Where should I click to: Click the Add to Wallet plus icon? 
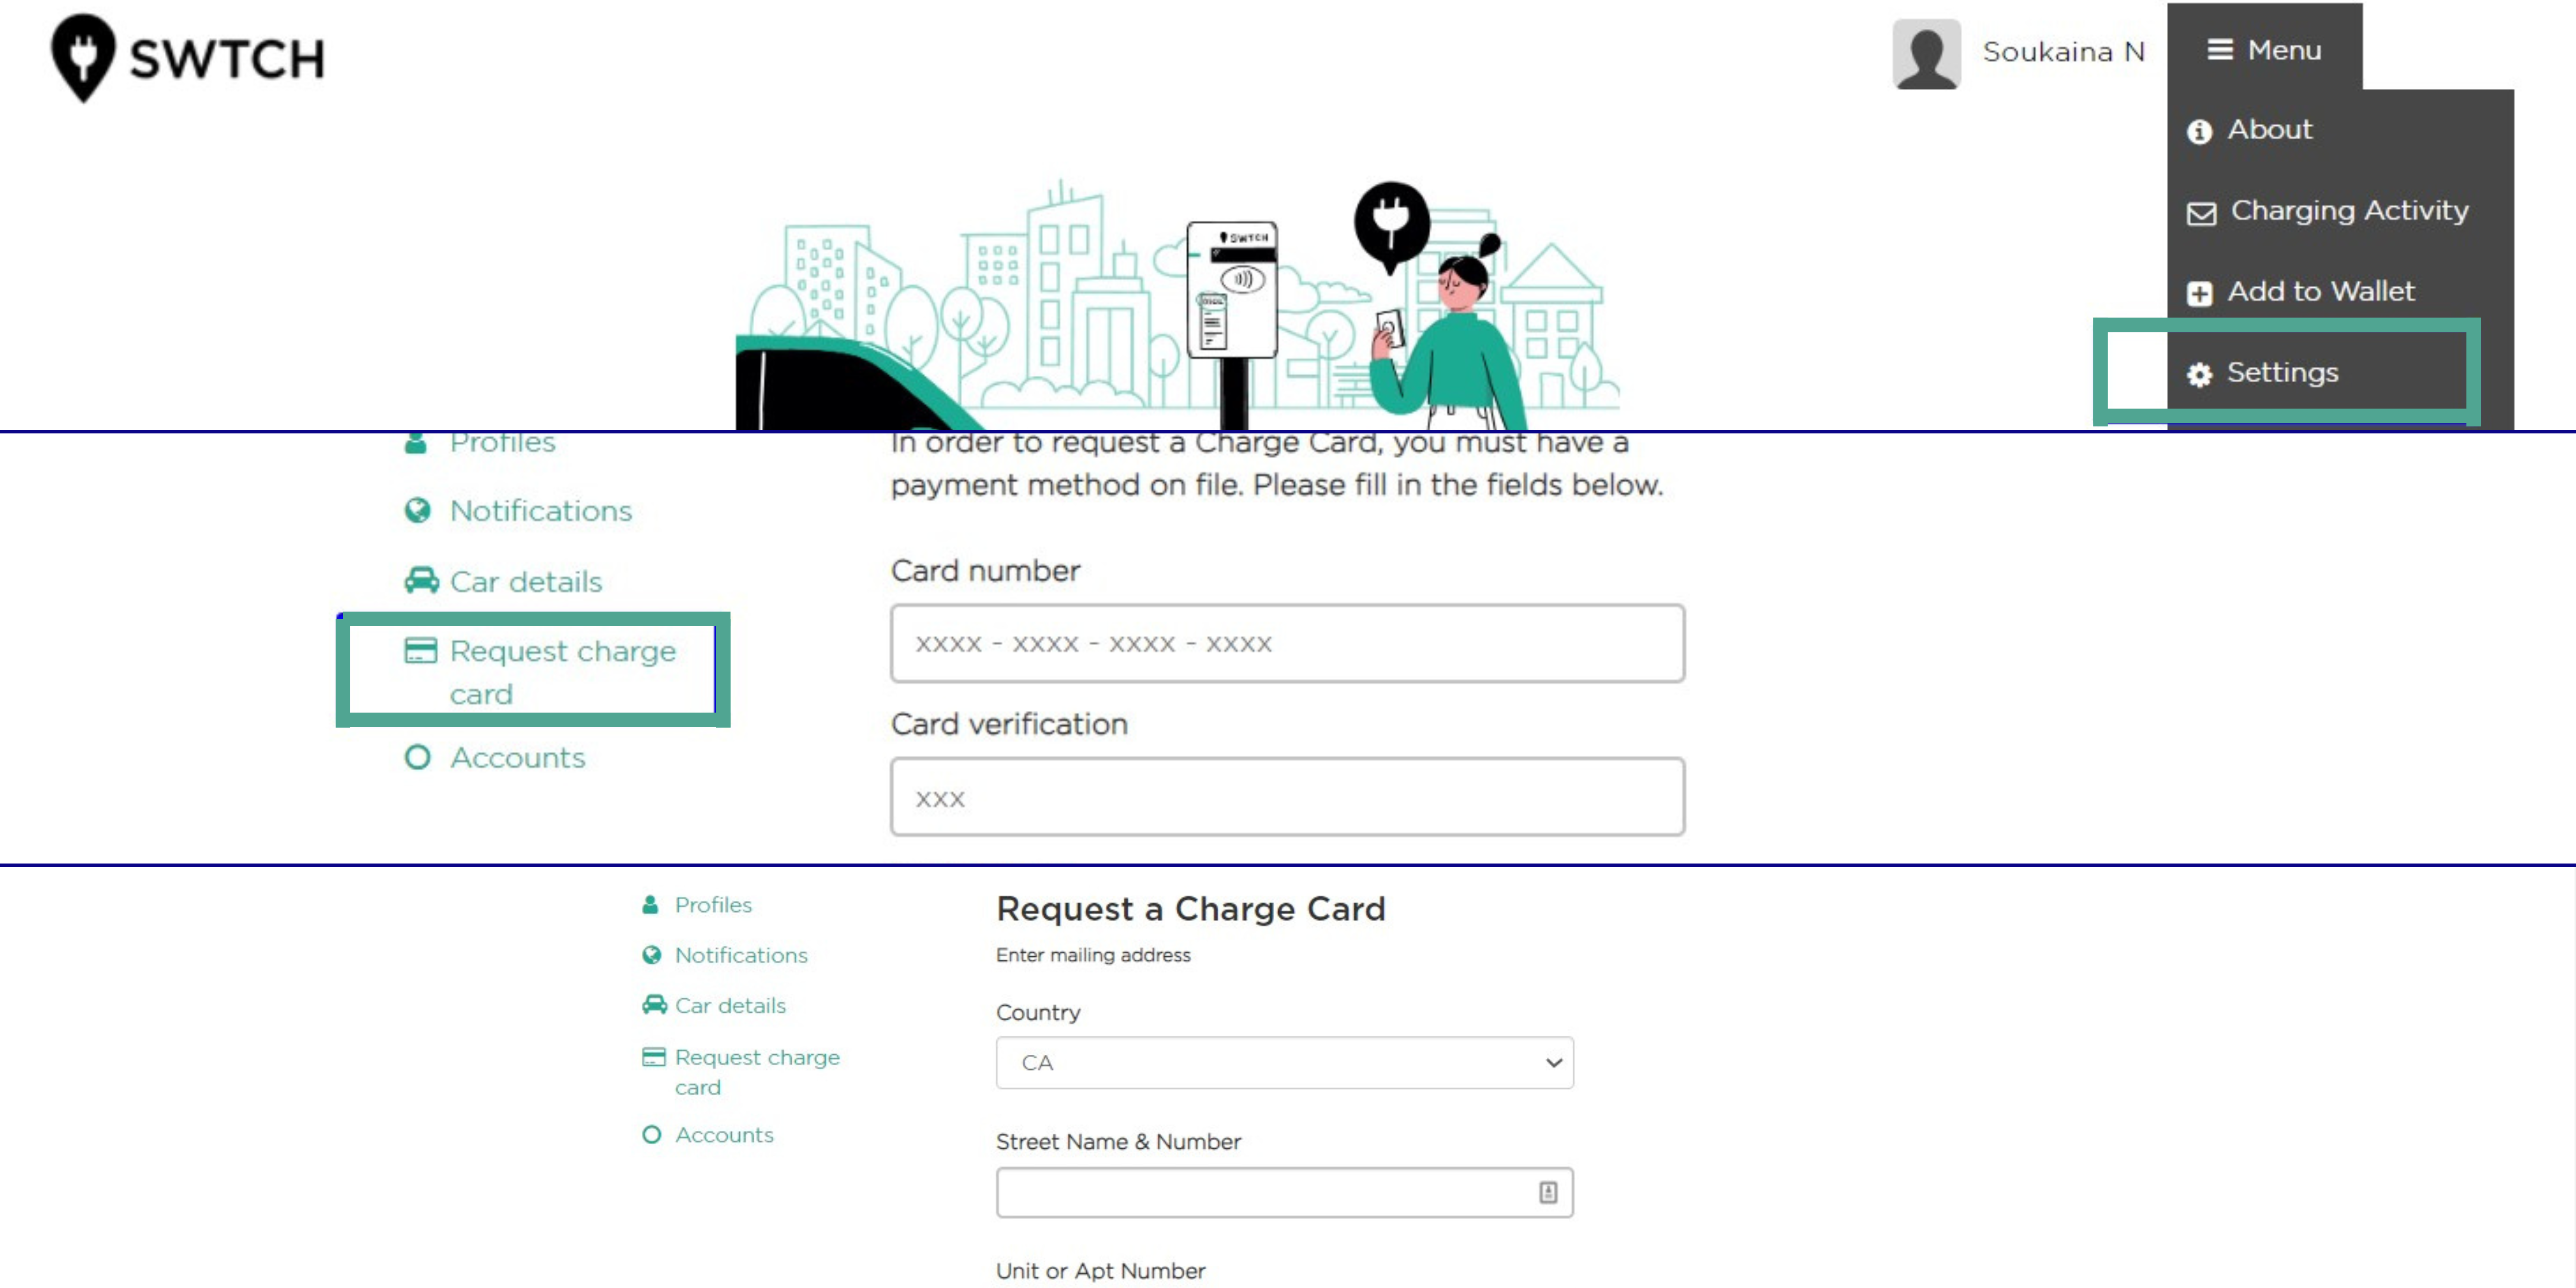click(x=2199, y=294)
